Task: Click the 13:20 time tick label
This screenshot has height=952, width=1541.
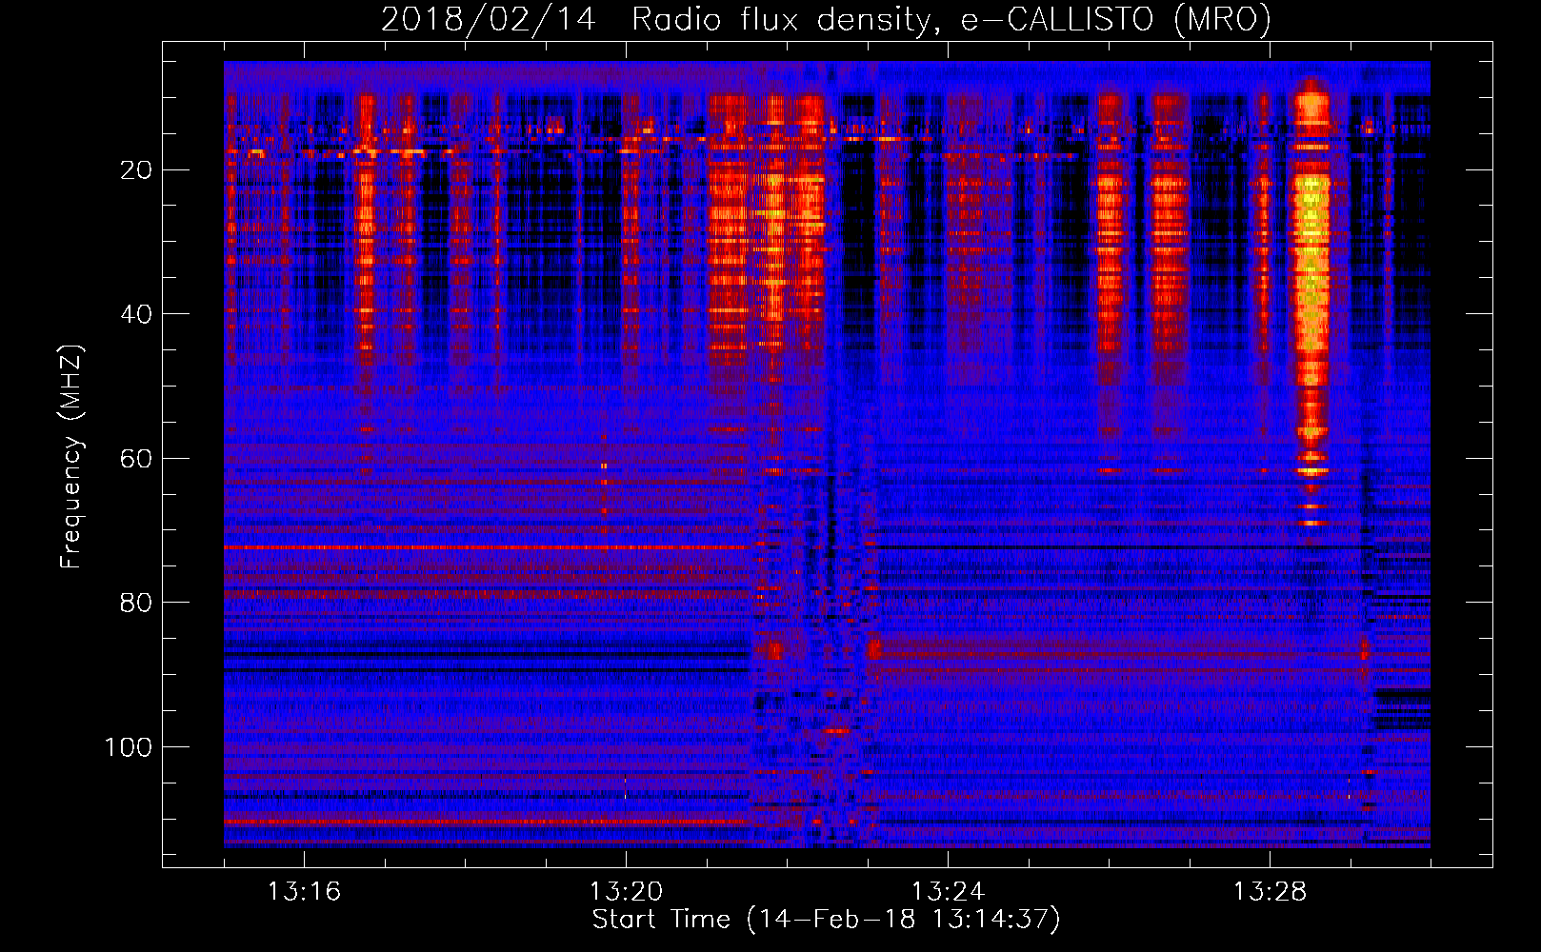Action: 626,892
